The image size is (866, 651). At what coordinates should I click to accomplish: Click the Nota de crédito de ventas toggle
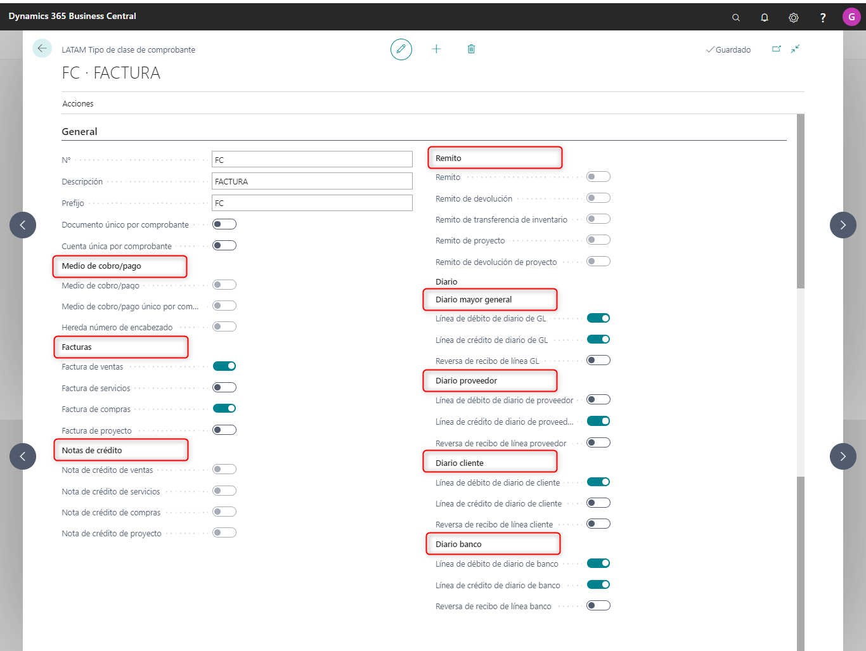click(x=224, y=469)
